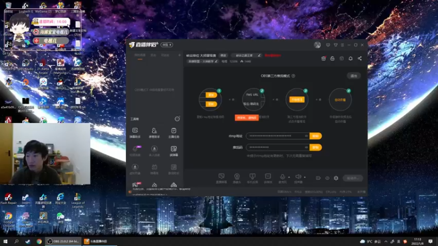The image size is (438, 246).
Task: Copy the stream key code
Action: click(316, 147)
